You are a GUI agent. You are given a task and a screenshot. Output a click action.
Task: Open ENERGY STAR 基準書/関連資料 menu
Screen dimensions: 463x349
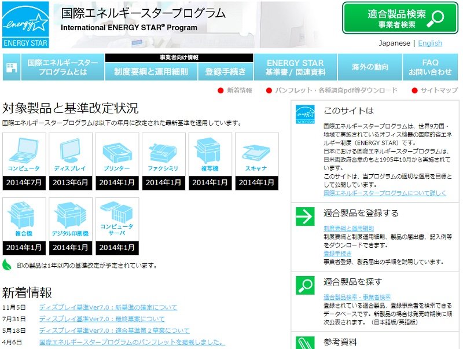click(295, 67)
